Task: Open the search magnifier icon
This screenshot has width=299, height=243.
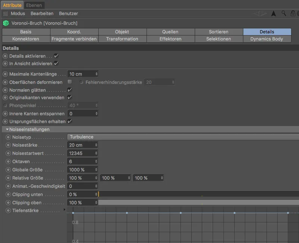Action: [x=284, y=13]
